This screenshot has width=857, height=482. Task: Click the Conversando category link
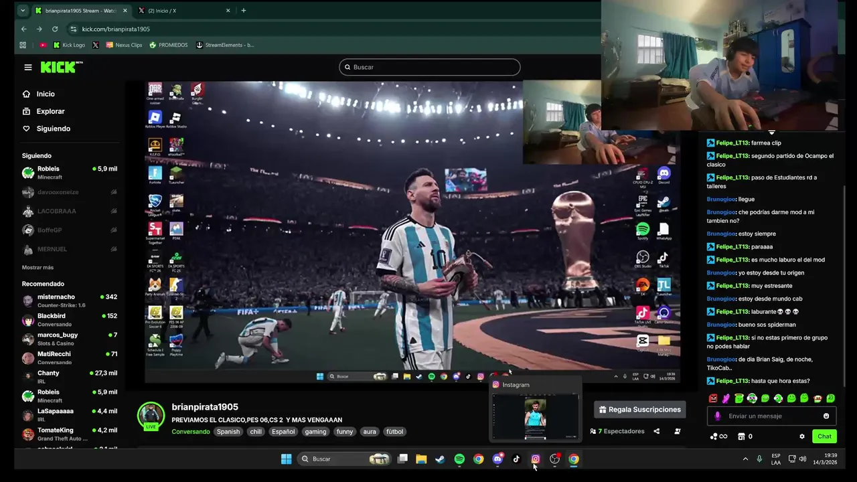click(191, 432)
